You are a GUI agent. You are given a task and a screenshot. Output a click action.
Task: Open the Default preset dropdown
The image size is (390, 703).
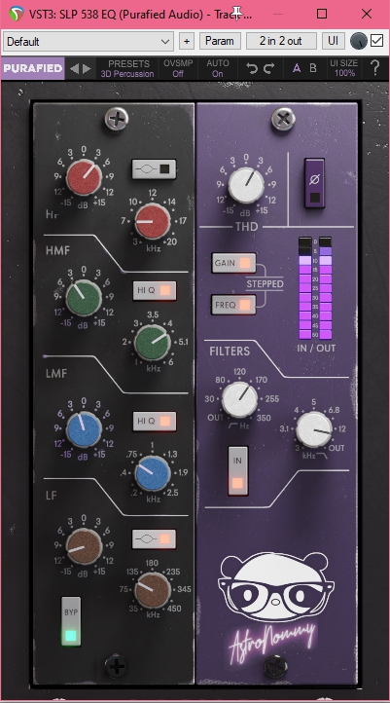(x=89, y=42)
